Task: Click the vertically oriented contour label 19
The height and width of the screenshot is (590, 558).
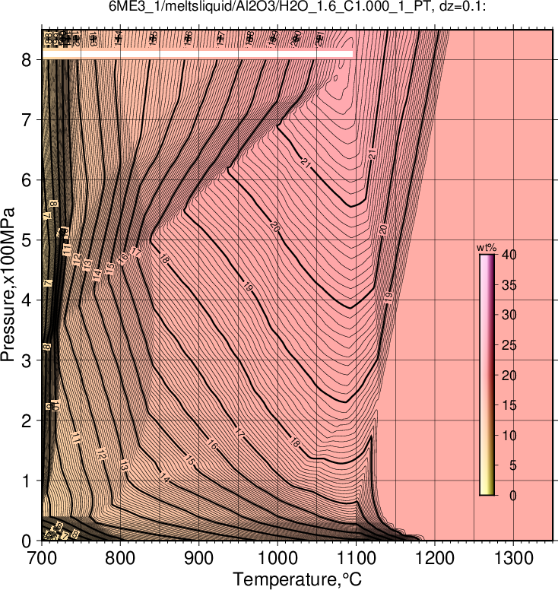Action: [x=388, y=297]
